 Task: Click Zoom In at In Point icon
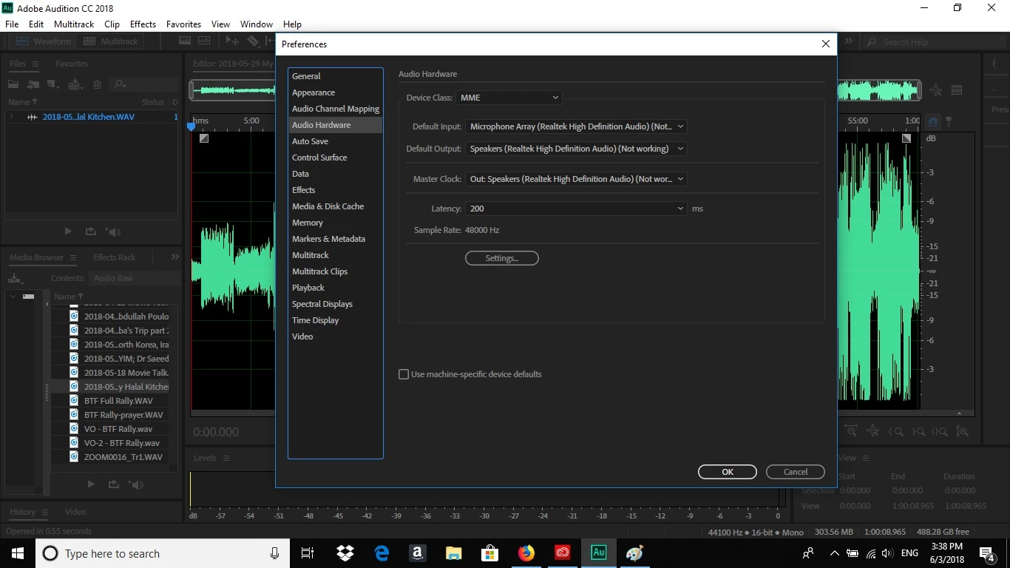click(897, 431)
